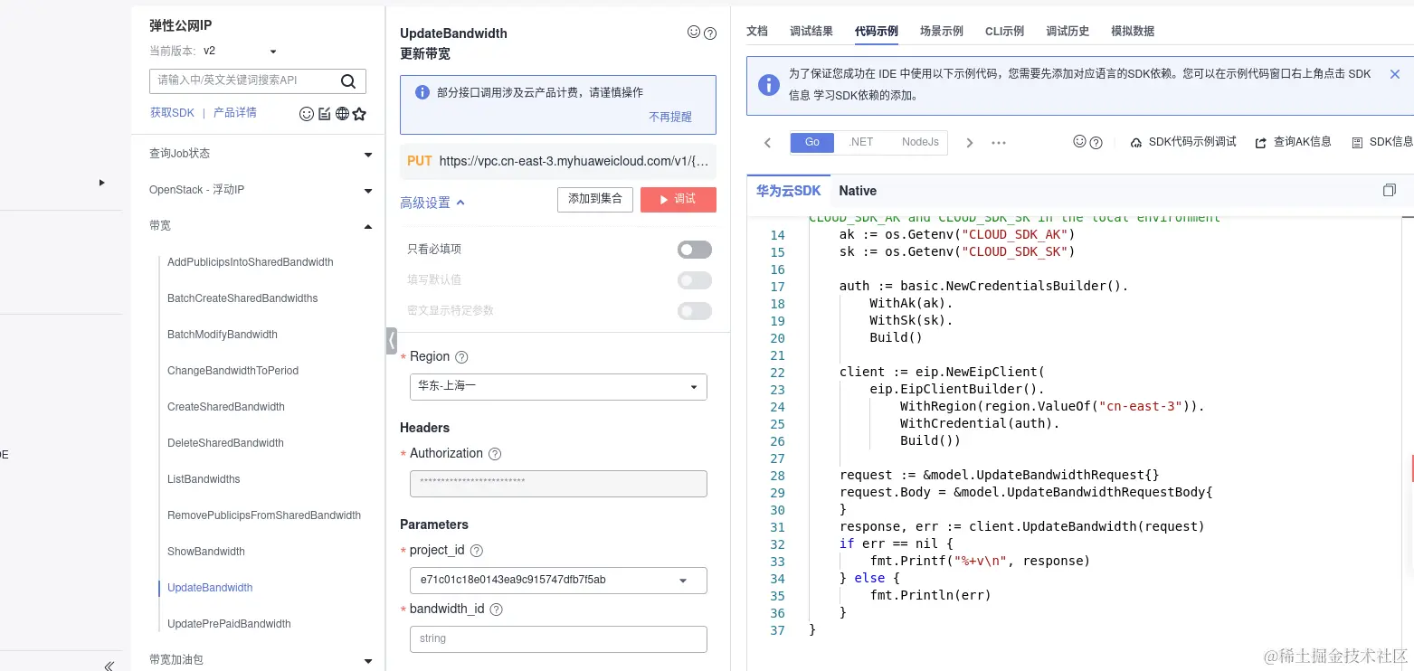Open more languages ellipsis menu
The image size is (1414, 671).
(999, 143)
